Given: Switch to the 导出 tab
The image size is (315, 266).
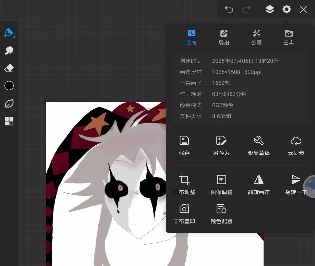Looking at the screenshot, I should pyautogui.click(x=224, y=38).
